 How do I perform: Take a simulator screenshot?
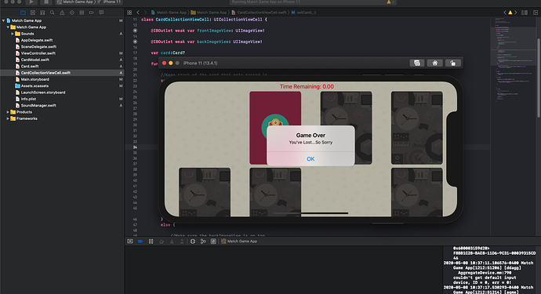[x=417, y=64]
